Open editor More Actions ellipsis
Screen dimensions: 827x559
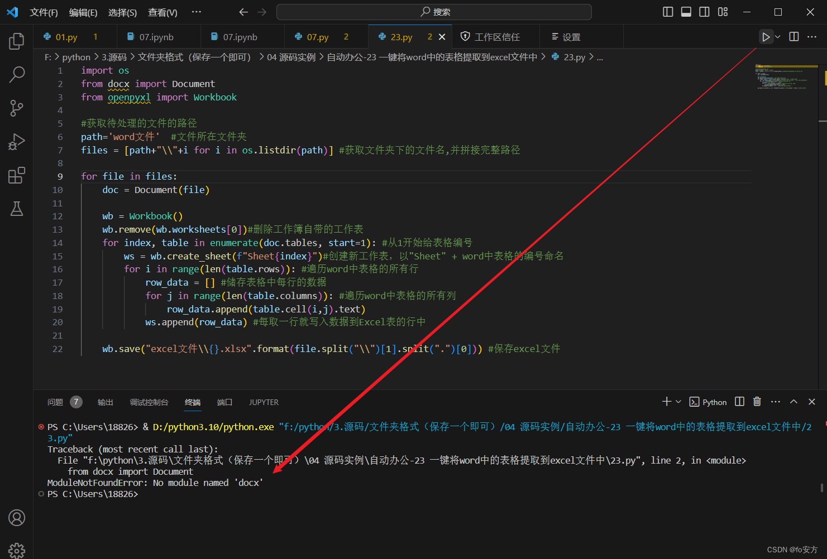(x=812, y=37)
